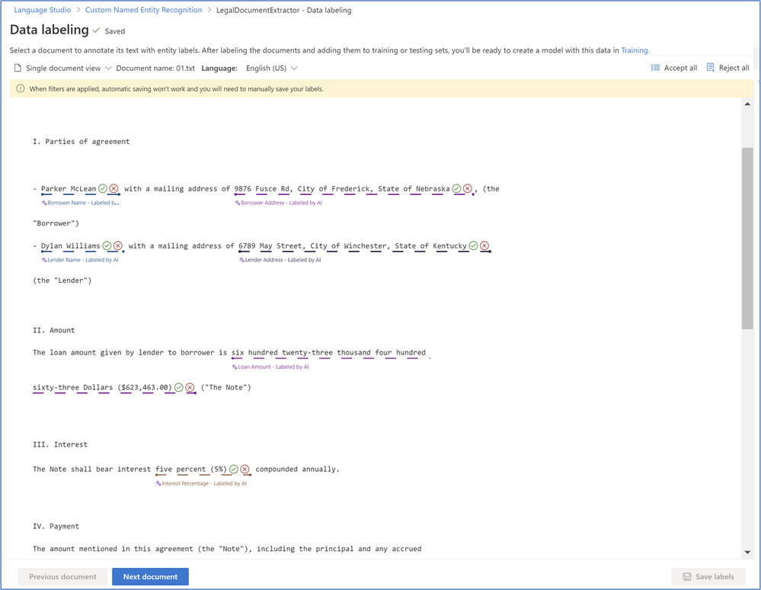Click the info icon in the yellow banner
Image resolution: width=761 pixels, height=590 pixels.
point(21,88)
